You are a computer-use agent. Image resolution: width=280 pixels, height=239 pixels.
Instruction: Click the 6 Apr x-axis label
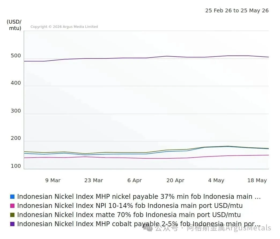pyautogui.click(x=134, y=181)
